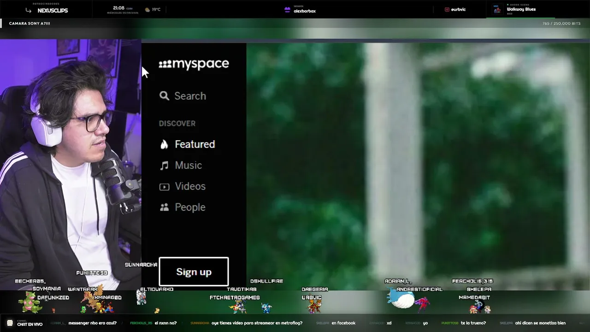
Task: Click the BECKER05_ viewer name tag
Action: coord(30,281)
